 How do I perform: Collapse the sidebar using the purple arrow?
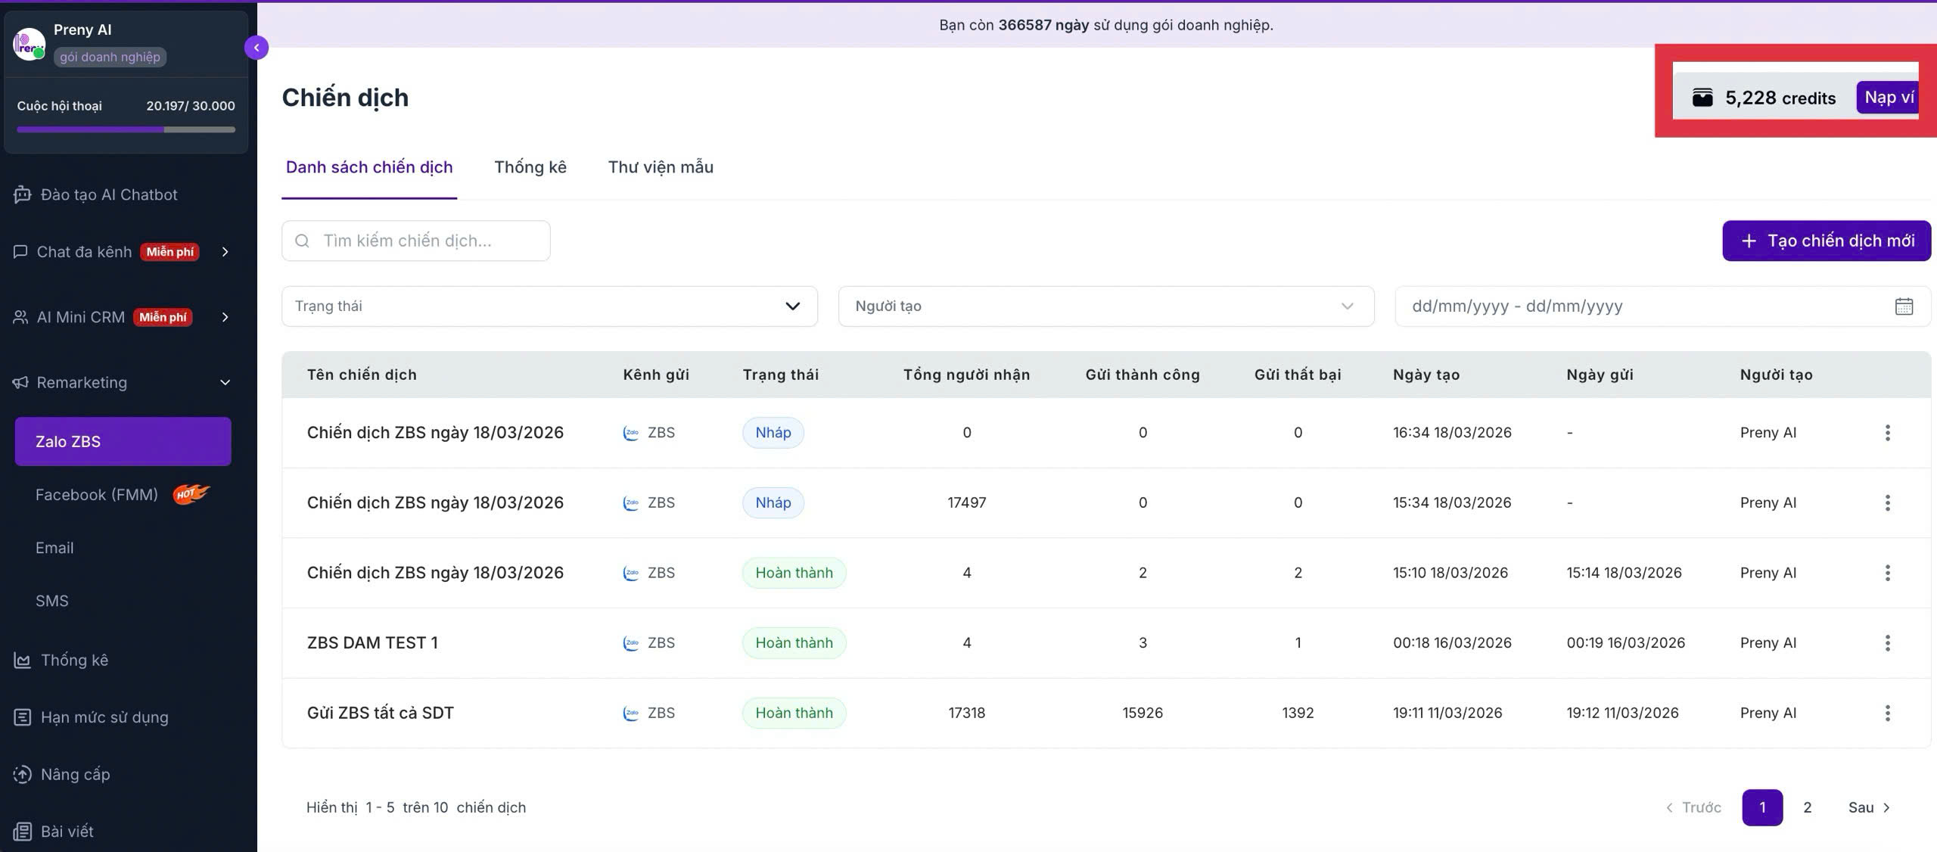point(257,48)
